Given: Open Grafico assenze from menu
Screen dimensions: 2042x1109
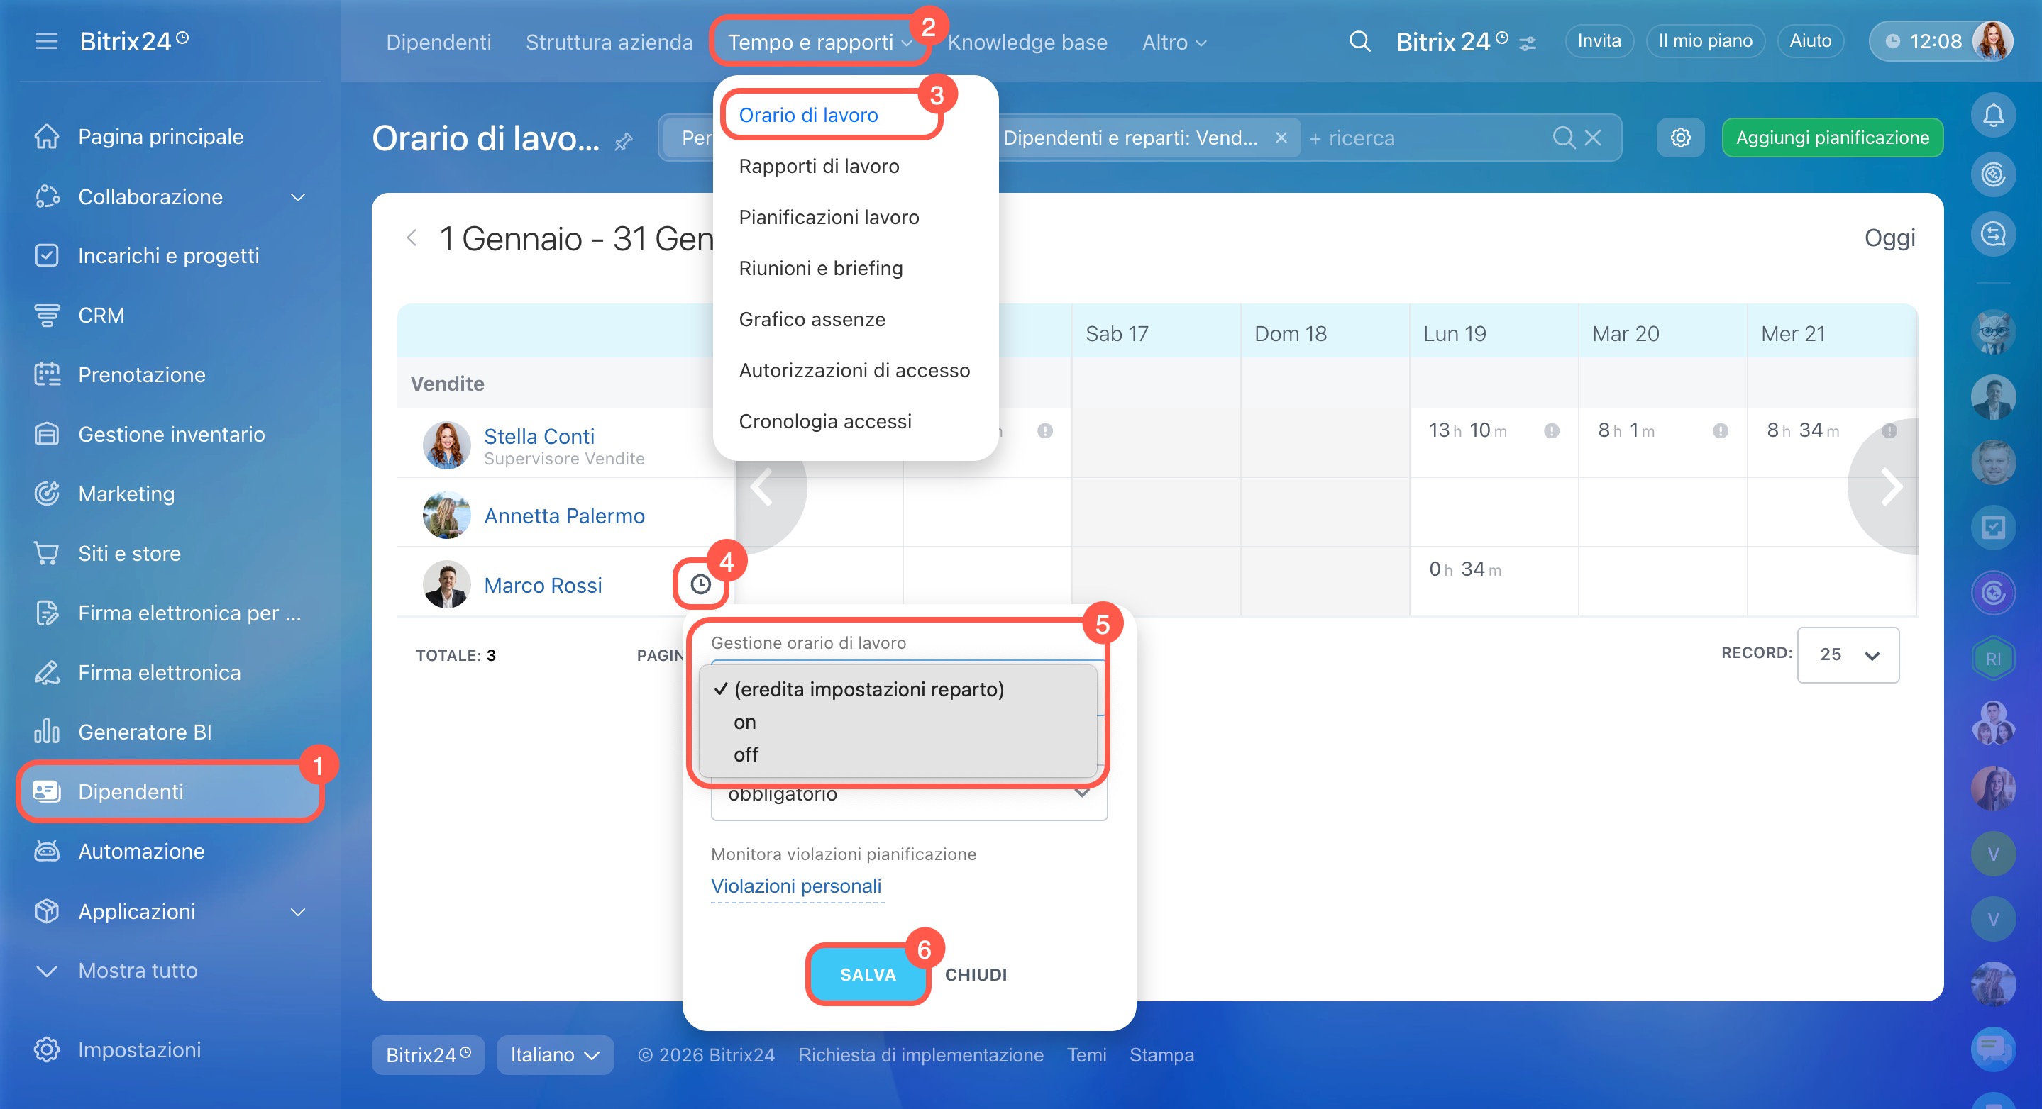Looking at the screenshot, I should (812, 319).
